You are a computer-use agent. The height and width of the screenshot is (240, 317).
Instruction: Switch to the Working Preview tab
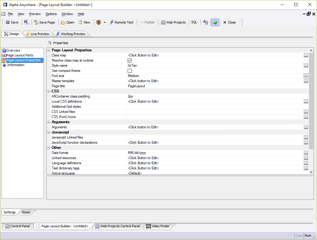coord(71,34)
